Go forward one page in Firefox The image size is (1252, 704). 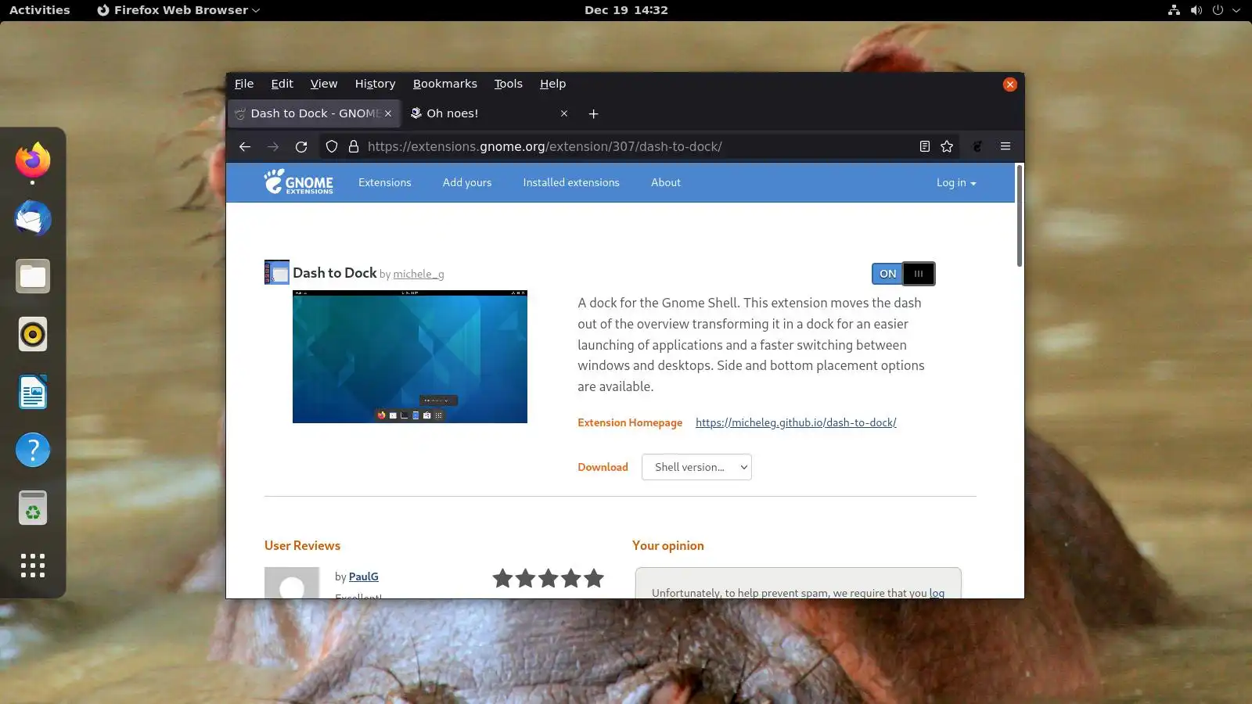(273, 146)
